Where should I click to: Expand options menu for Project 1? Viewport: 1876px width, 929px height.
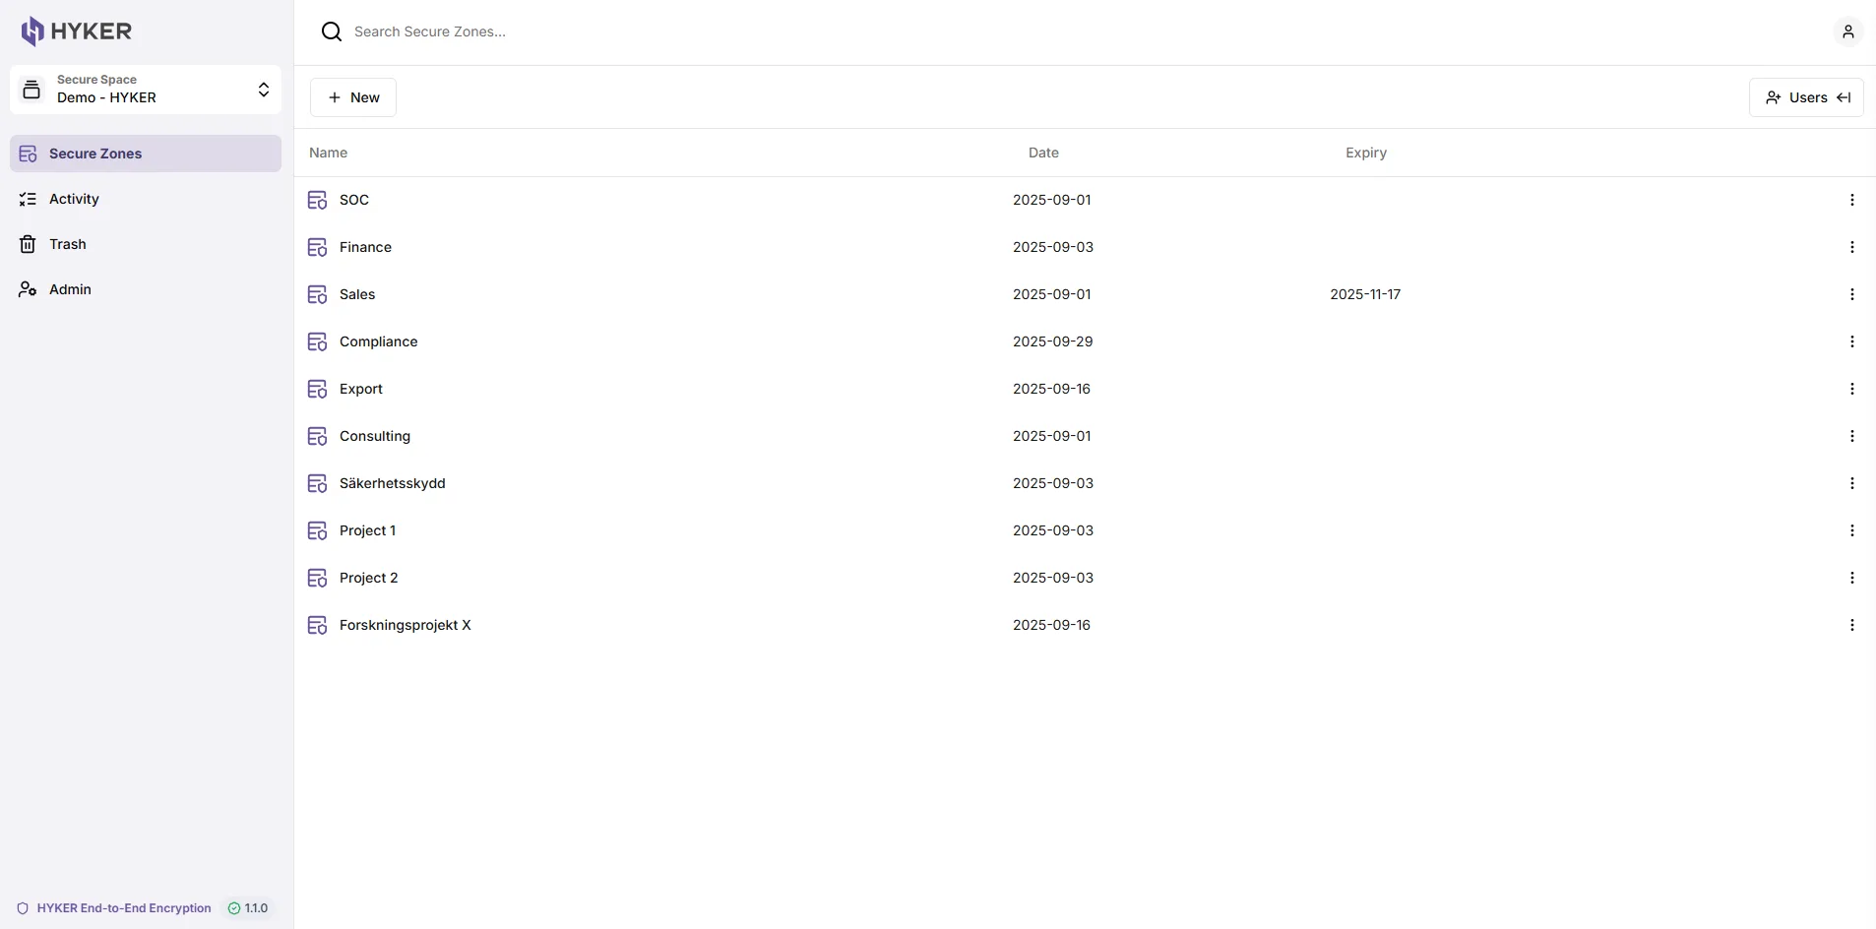pos(1851,530)
